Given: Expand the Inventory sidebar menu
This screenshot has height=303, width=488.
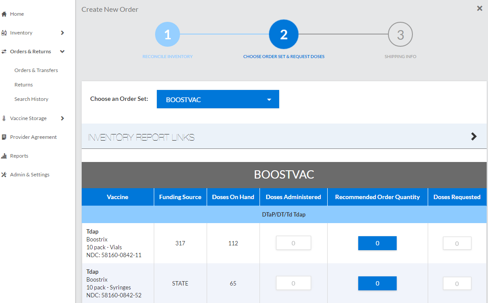Looking at the screenshot, I should [x=62, y=32].
